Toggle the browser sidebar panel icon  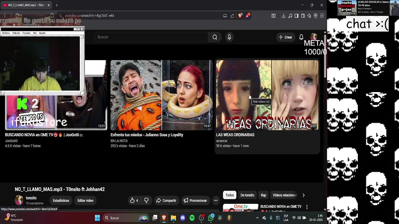pos(296,16)
